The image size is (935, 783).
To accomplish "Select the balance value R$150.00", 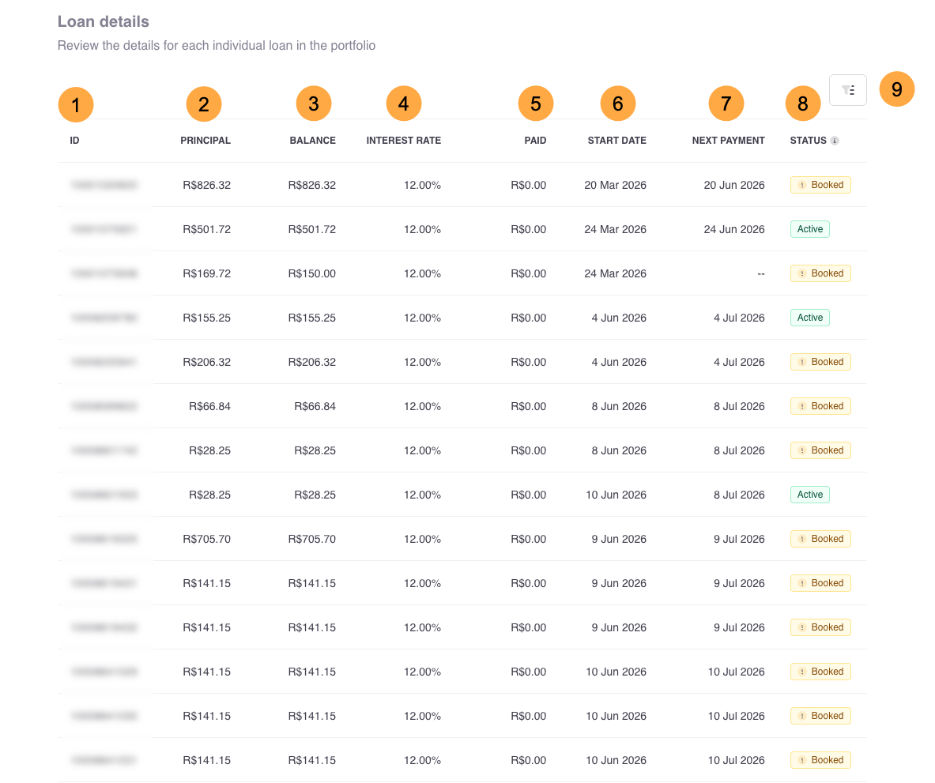I will click(312, 273).
